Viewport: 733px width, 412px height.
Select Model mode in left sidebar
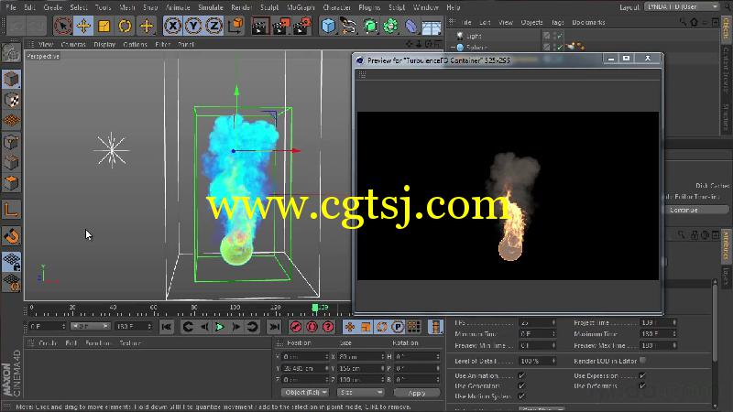pos(11,80)
